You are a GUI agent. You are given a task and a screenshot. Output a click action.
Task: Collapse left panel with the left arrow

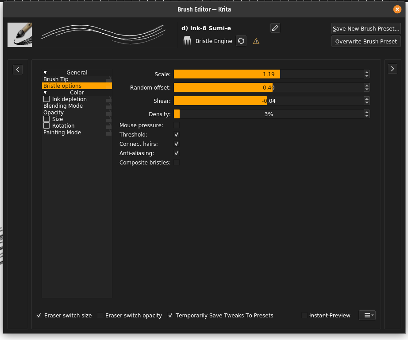click(x=18, y=69)
